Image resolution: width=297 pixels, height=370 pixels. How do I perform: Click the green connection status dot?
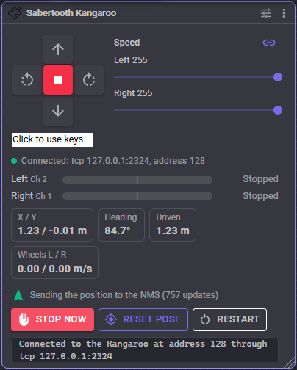pos(14,161)
